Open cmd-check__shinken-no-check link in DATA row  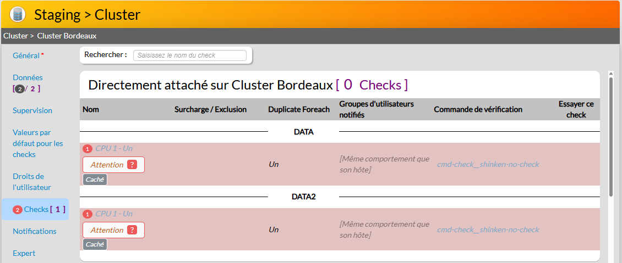pos(488,164)
